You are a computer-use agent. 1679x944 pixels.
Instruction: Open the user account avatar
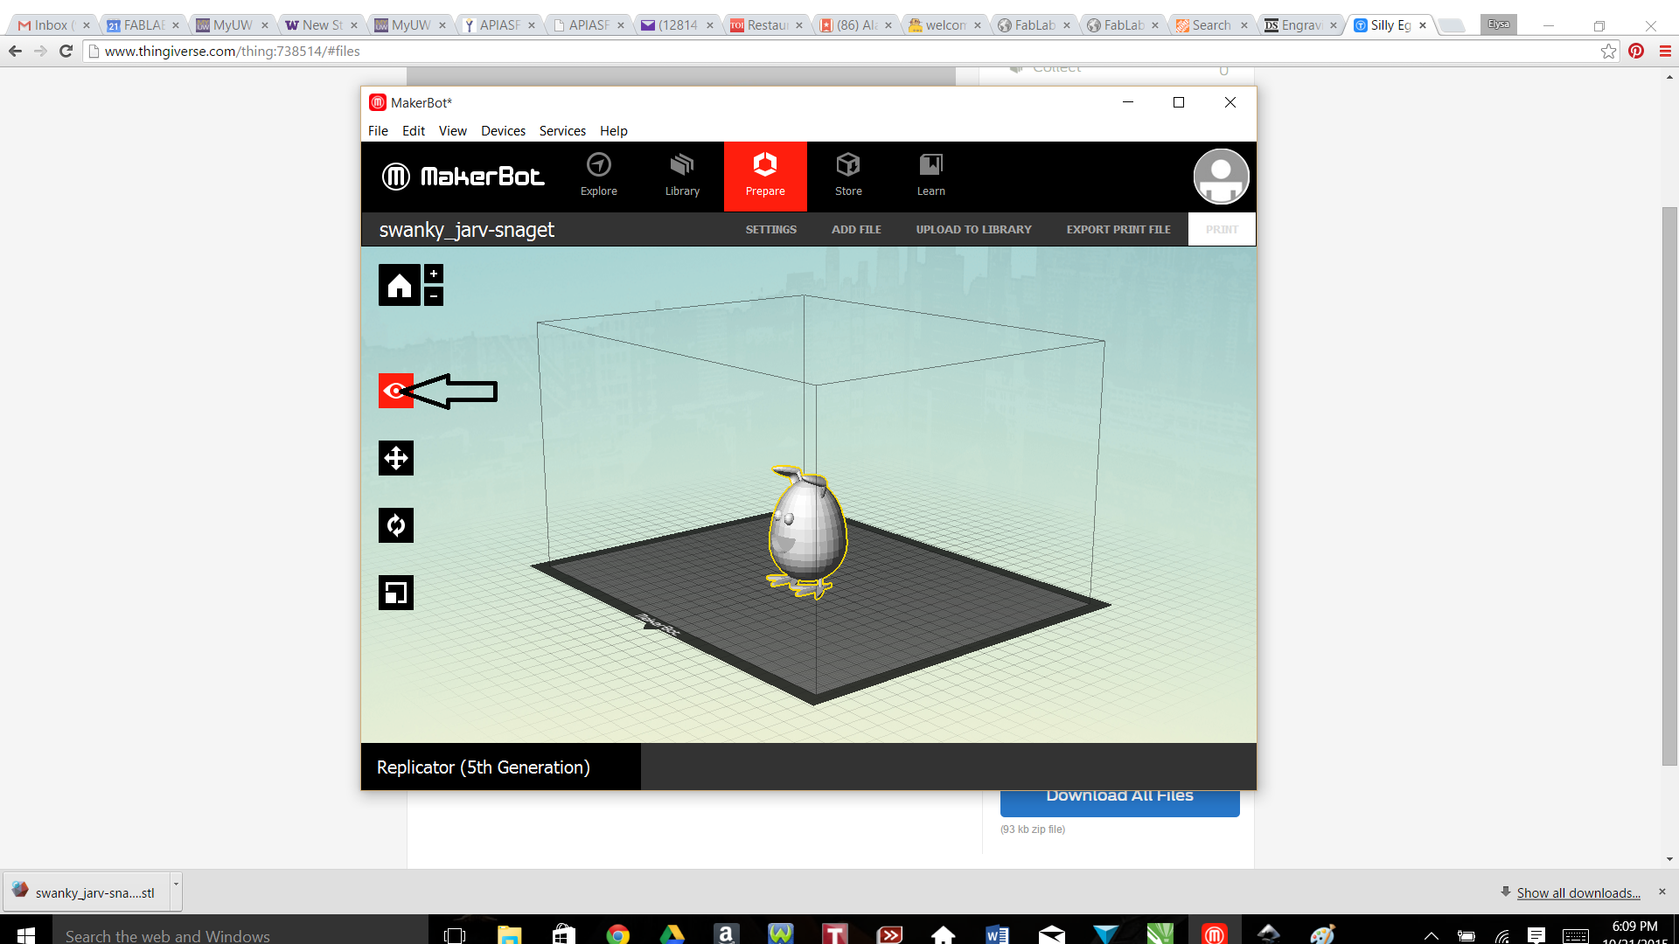click(1221, 176)
